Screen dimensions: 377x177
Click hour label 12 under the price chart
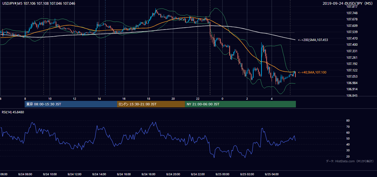75,99
